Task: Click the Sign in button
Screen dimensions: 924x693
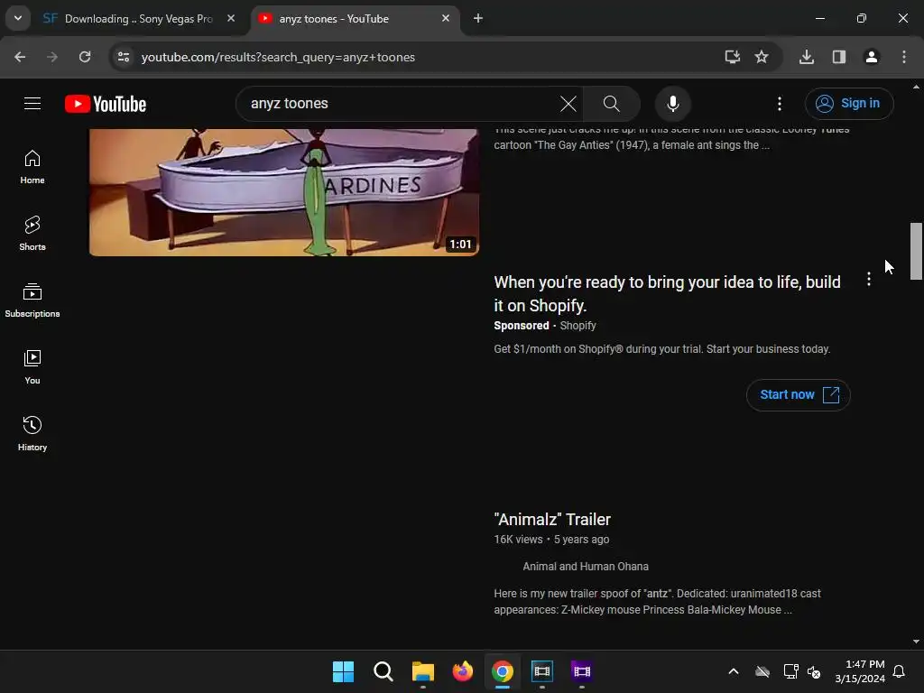Action: pyautogui.click(x=849, y=104)
